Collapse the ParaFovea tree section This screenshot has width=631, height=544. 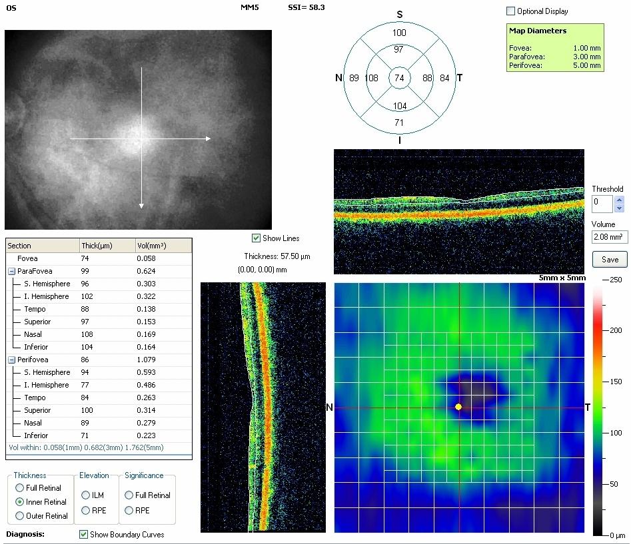click(12, 271)
